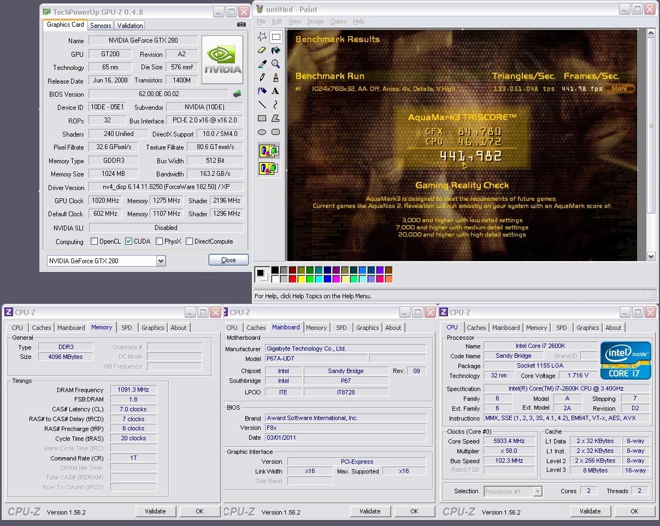The image size is (660, 526).
Task: Pick the dark navy blue color swatch
Action: point(328,270)
